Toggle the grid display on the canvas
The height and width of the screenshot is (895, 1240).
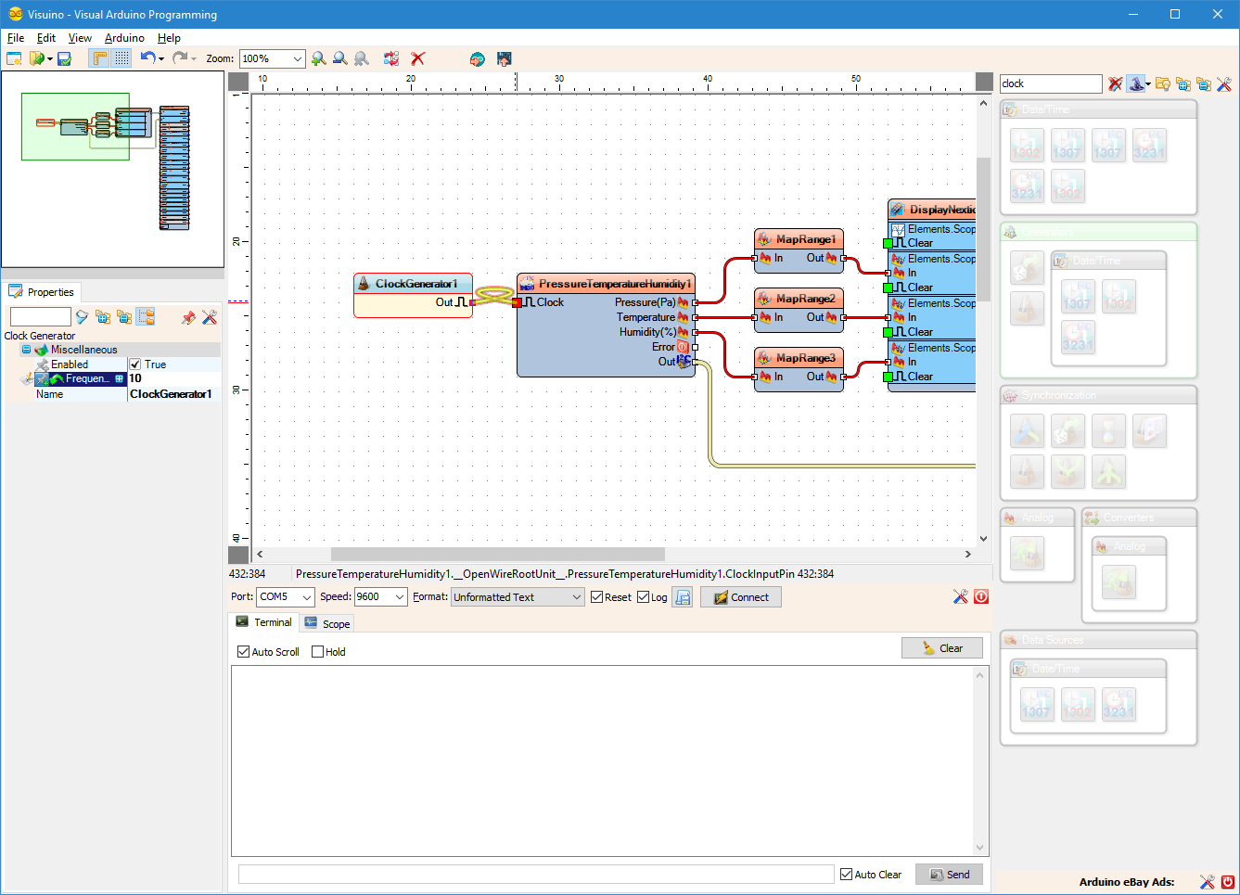click(x=121, y=58)
